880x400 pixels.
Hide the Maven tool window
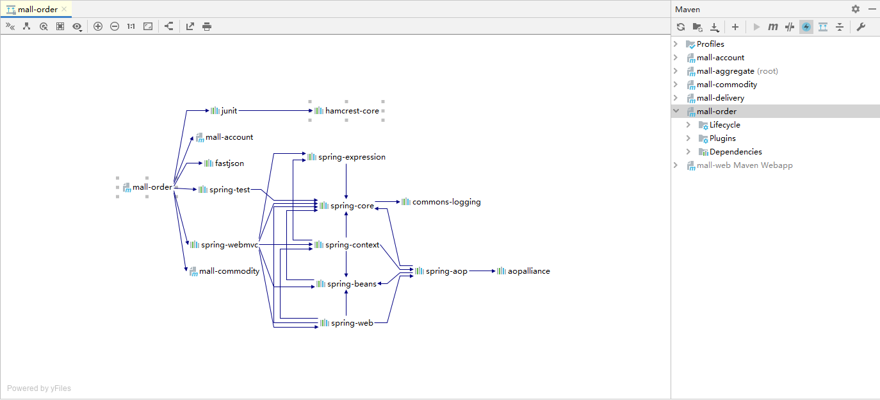click(x=872, y=9)
